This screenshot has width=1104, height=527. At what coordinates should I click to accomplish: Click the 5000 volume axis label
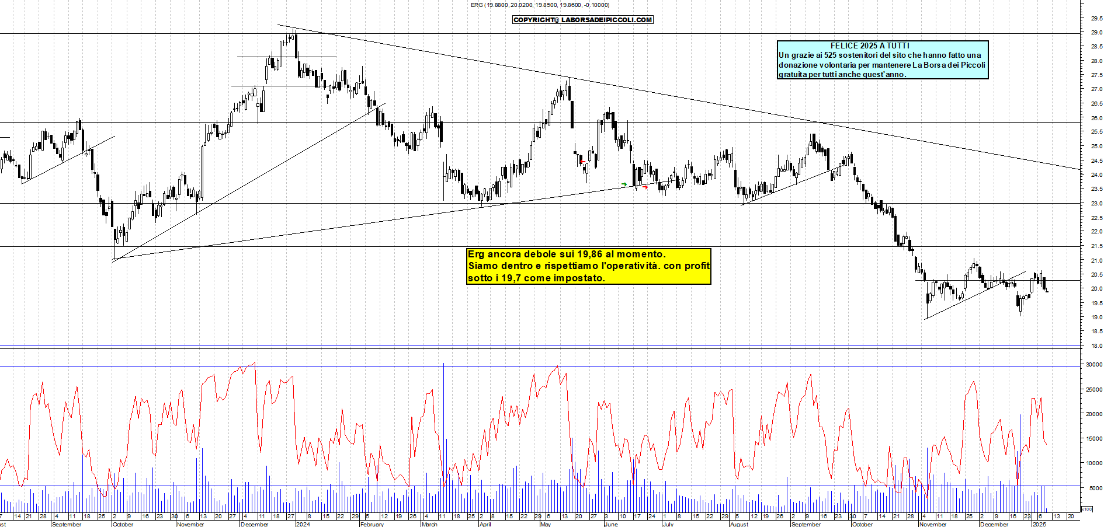(x=1096, y=488)
